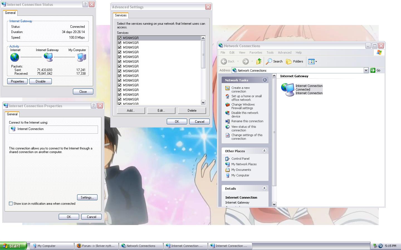This screenshot has height=250, width=401.
Task: Click the Set up a home network icon
Action: pos(228,96)
